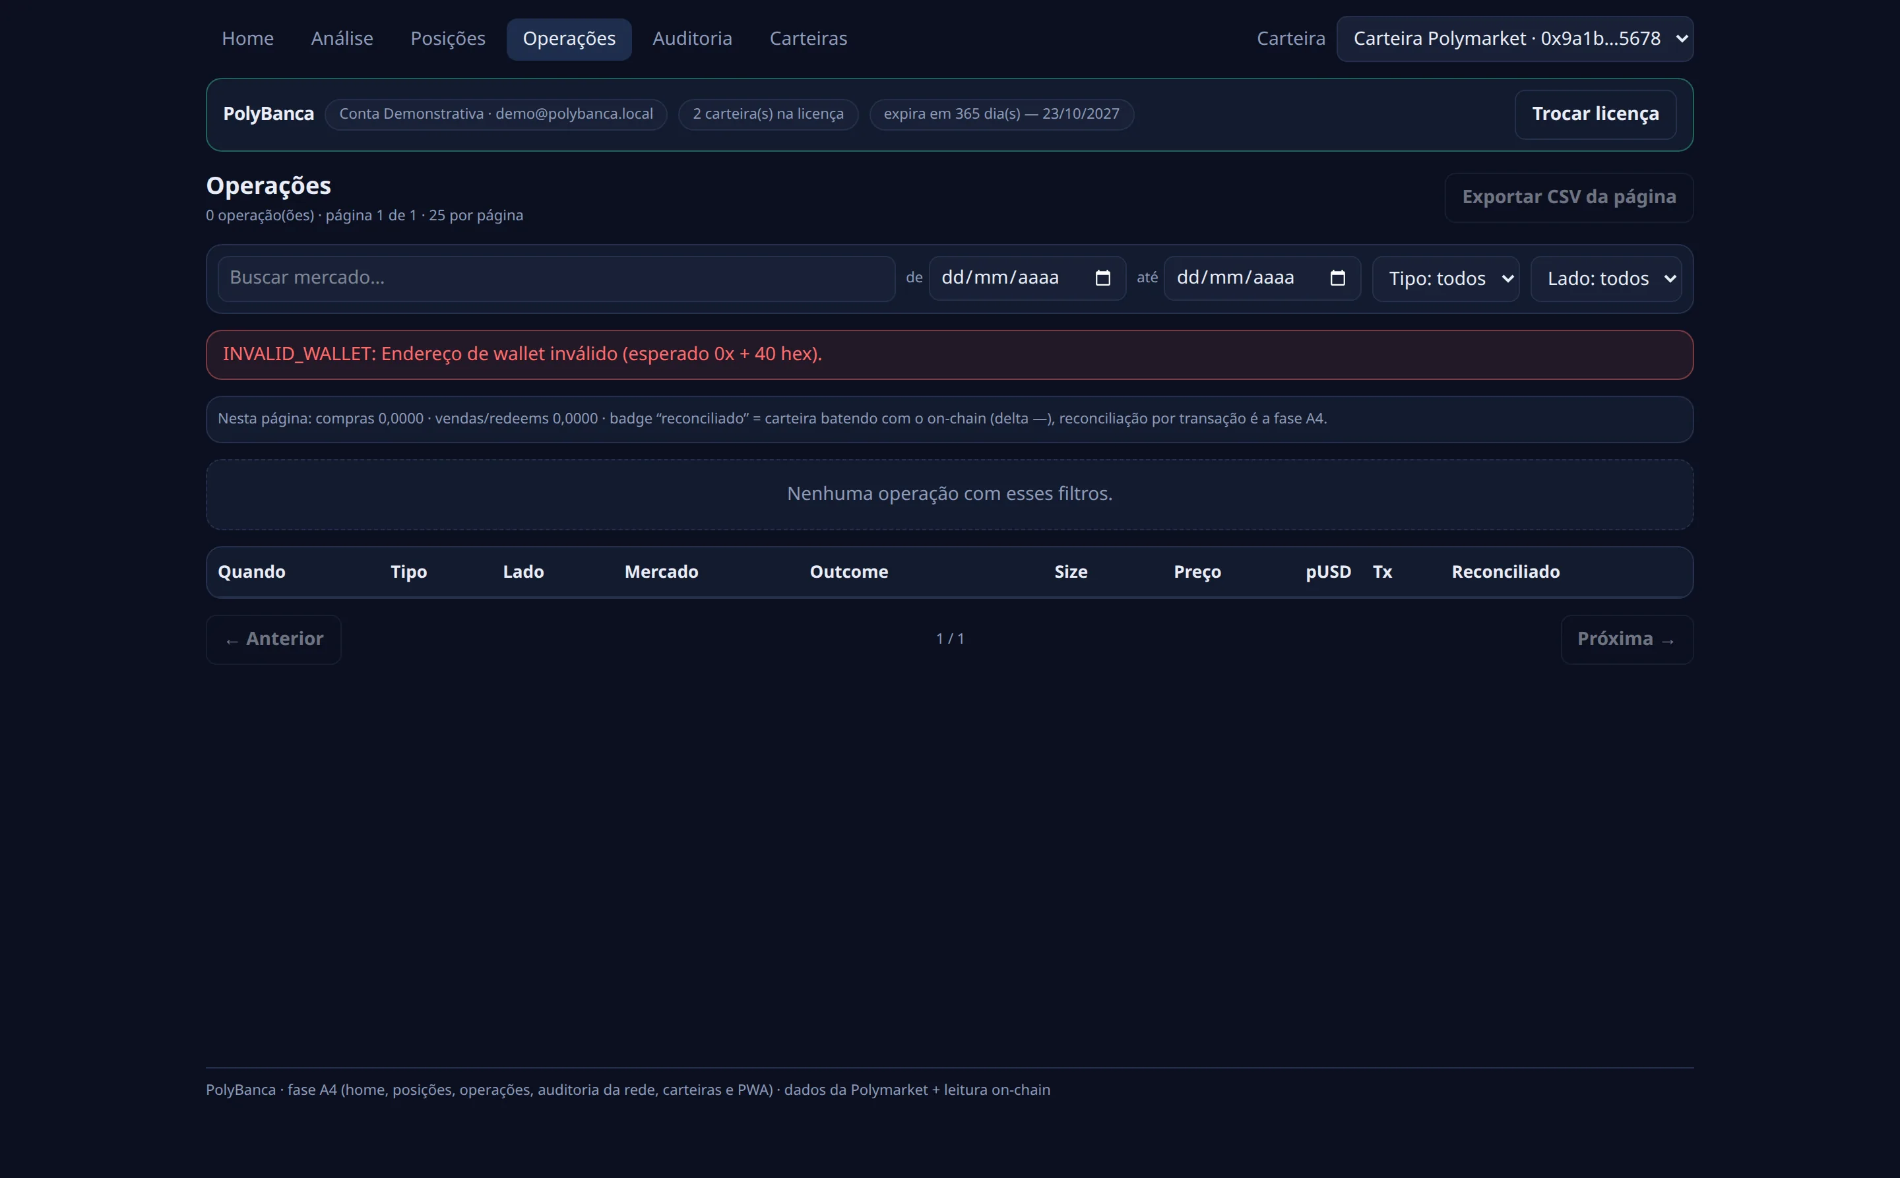1900x1178 pixels.
Task: Click the Próxima pagination button
Action: 1626,640
